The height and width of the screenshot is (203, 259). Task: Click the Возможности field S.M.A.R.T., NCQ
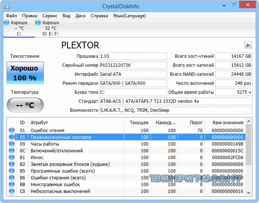[x=176, y=110]
